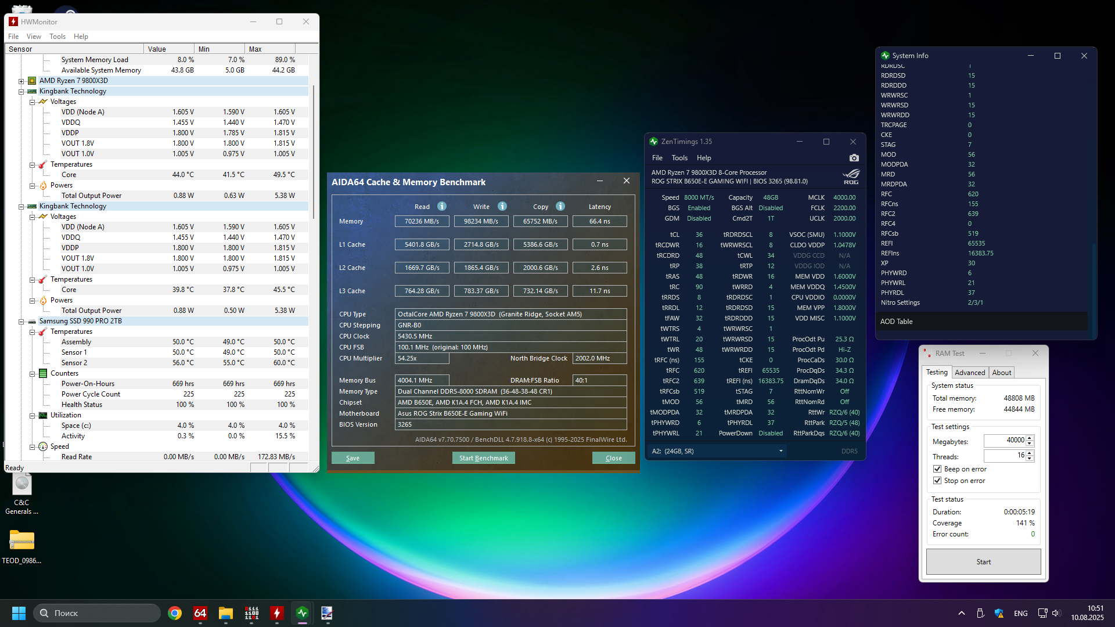The width and height of the screenshot is (1115, 627).
Task: Click the Read info icon in AIDA64
Action: coord(442,206)
